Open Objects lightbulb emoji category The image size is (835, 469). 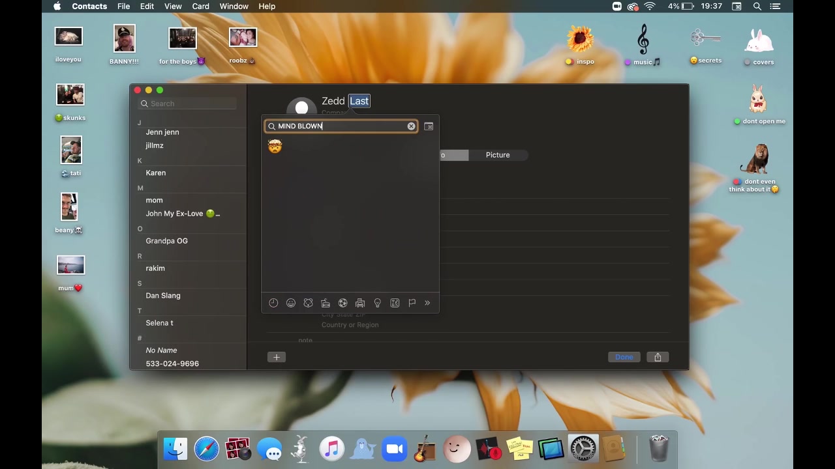click(377, 303)
